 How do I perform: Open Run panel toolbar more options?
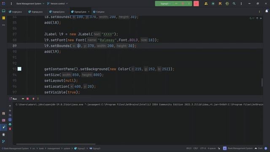tap(38, 99)
